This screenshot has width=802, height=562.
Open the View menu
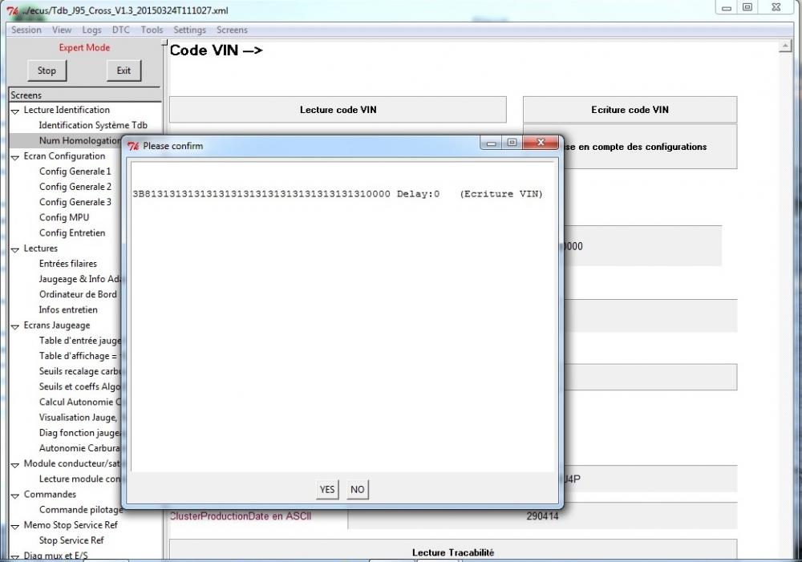tap(62, 30)
